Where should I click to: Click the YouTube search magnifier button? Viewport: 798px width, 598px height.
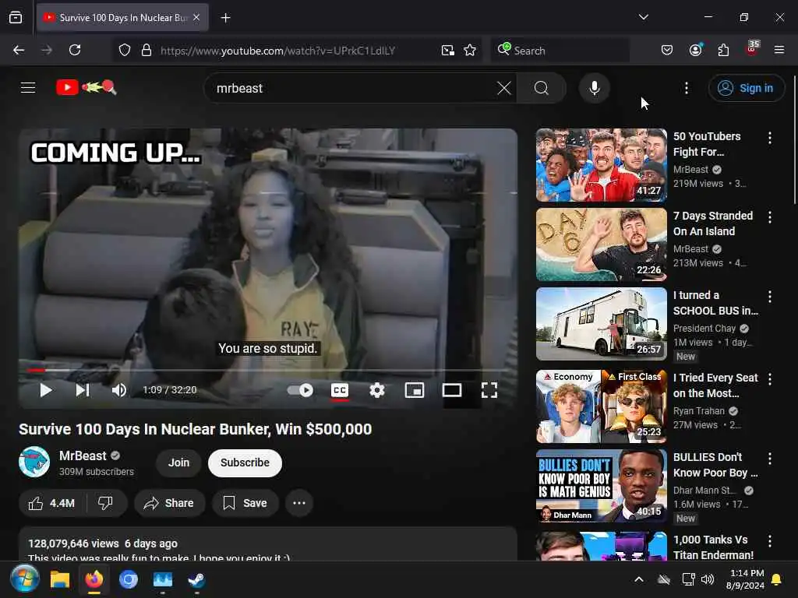point(542,88)
